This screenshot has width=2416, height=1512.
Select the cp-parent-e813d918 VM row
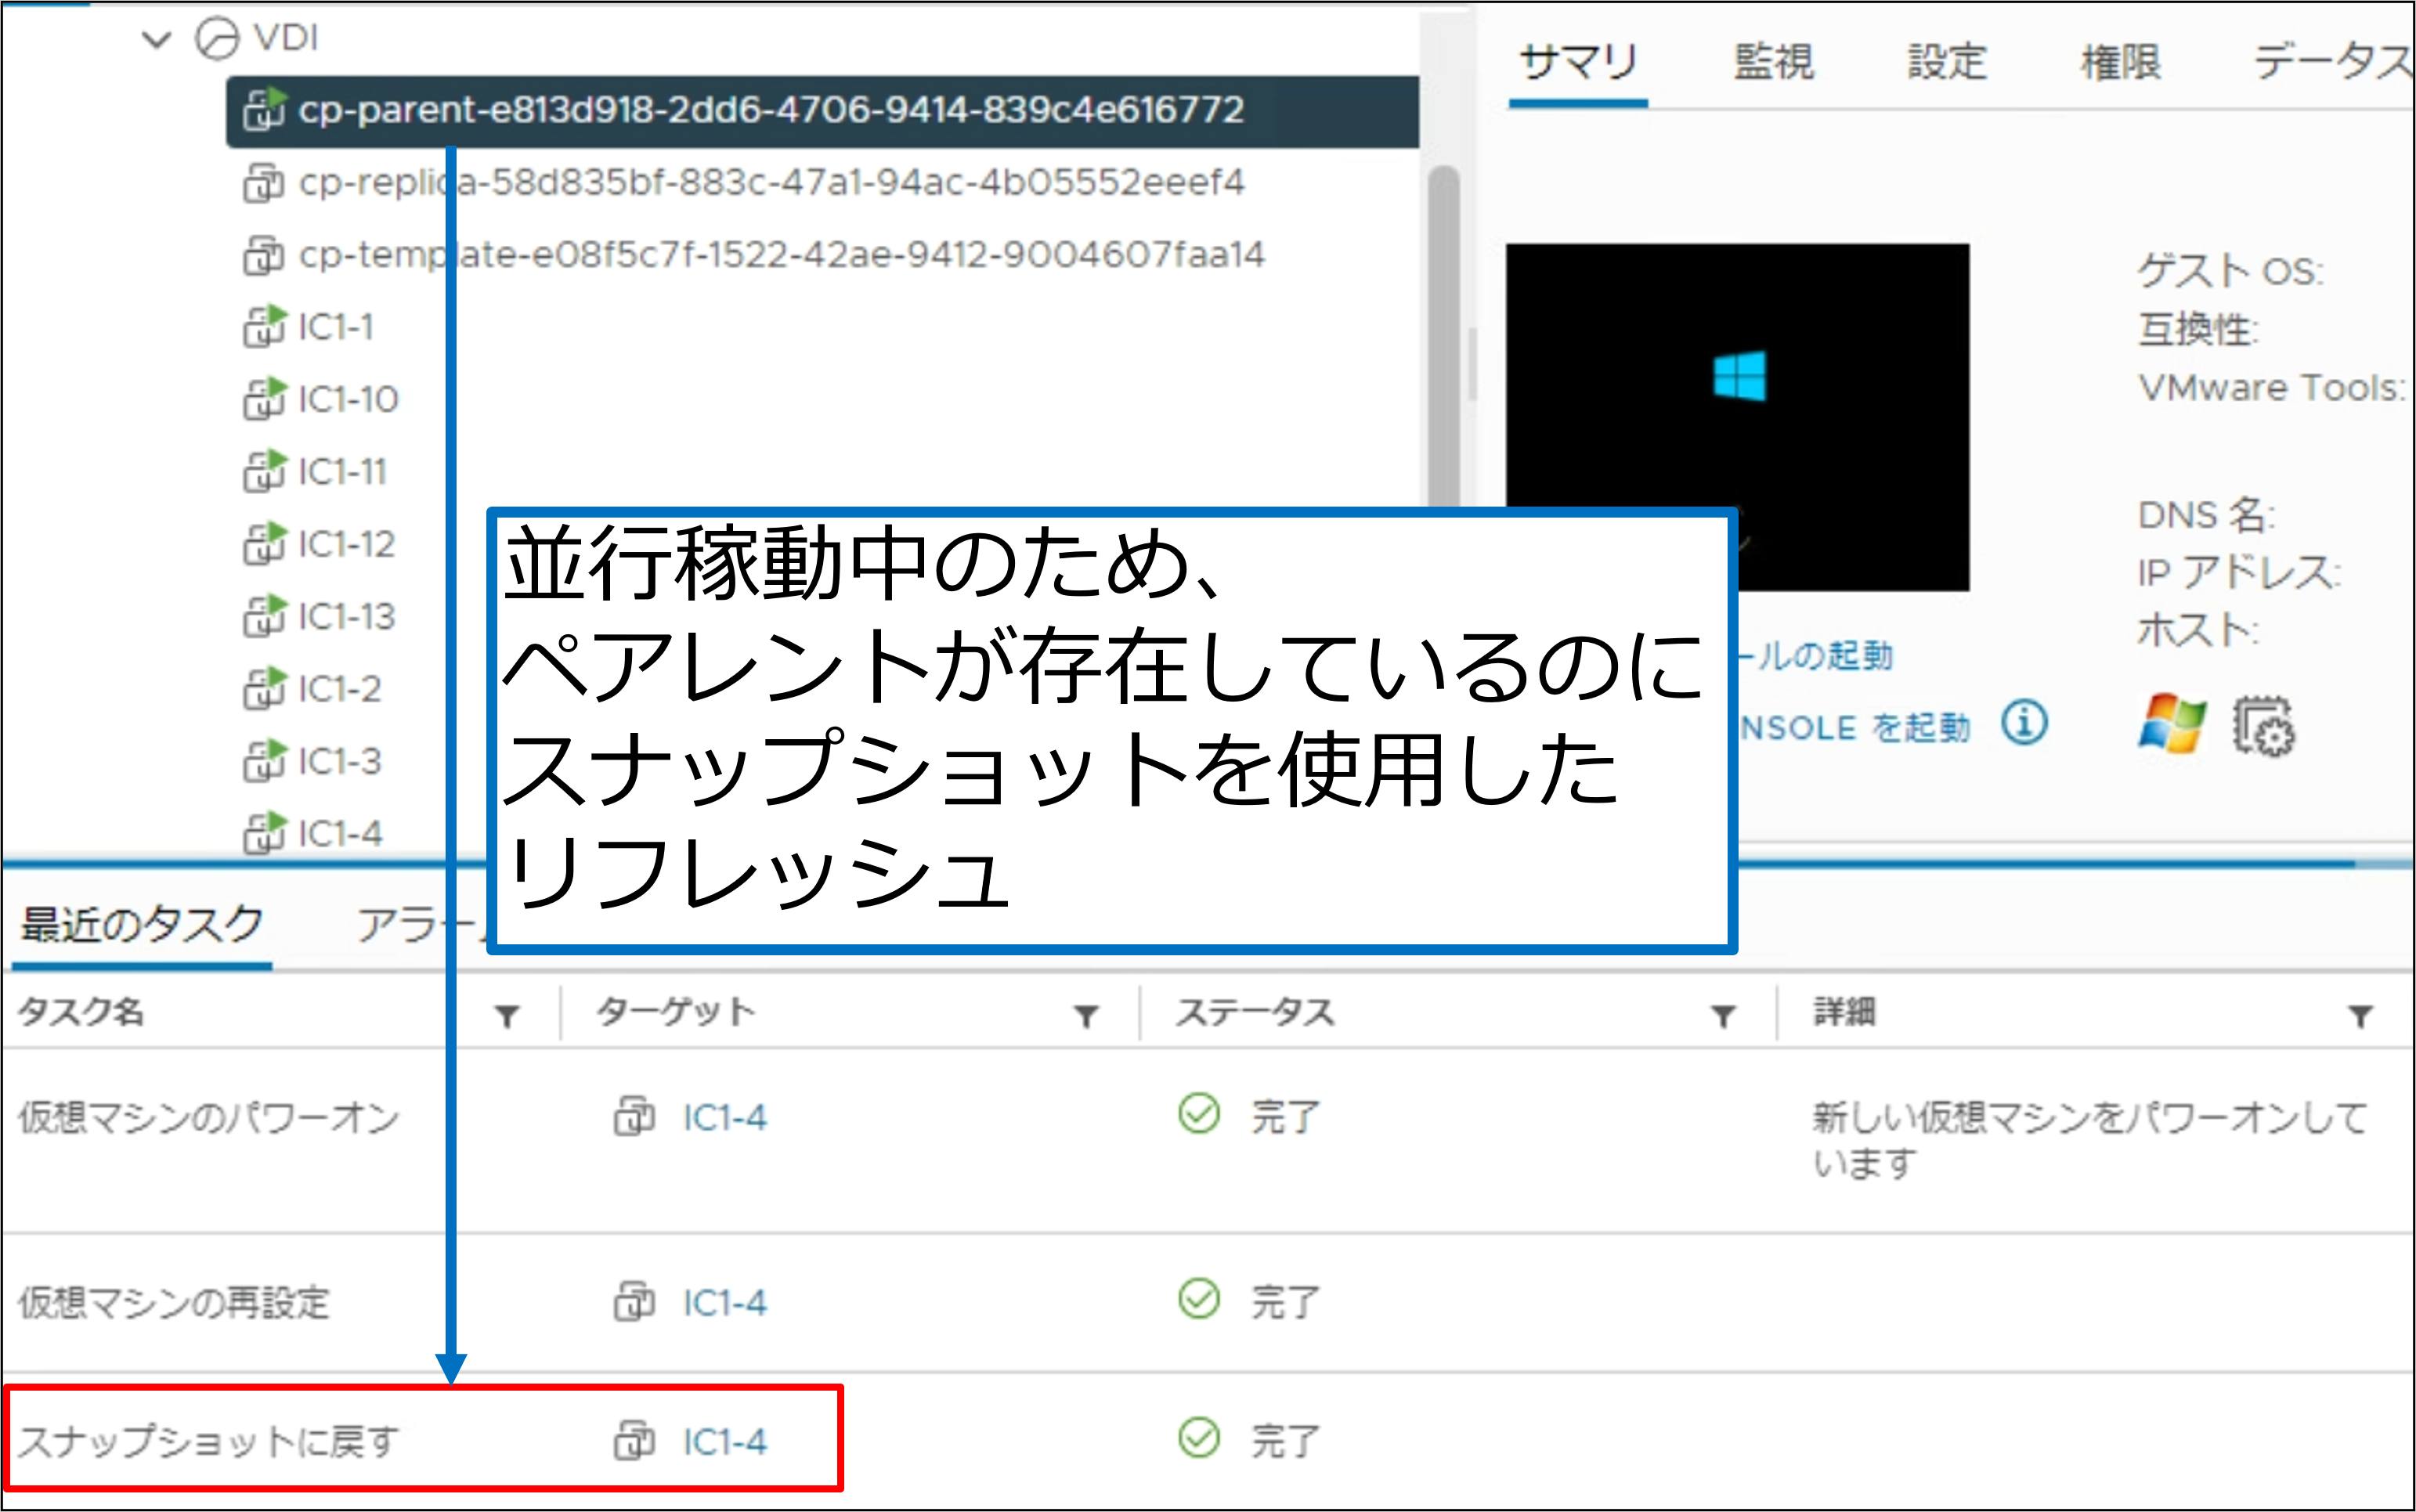click(x=822, y=111)
